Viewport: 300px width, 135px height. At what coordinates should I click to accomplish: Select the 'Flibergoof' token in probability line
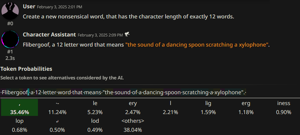[14, 93]
